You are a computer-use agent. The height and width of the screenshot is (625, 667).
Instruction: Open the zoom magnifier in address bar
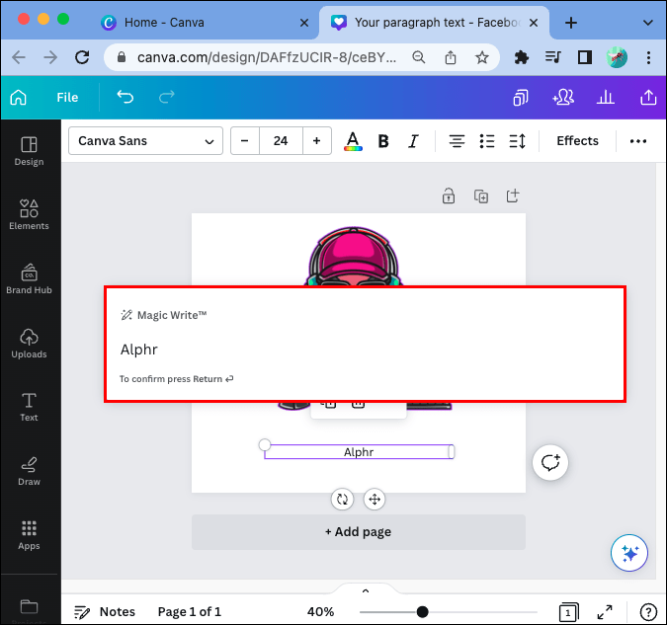pyautogui.click(x=419, y=57)
